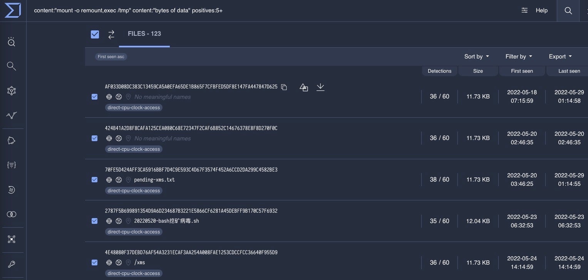Open file hash 2787F5B699891354 link

[x=191, y=211]
